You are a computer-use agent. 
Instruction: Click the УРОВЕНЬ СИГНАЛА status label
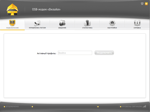tap(132, 107)
